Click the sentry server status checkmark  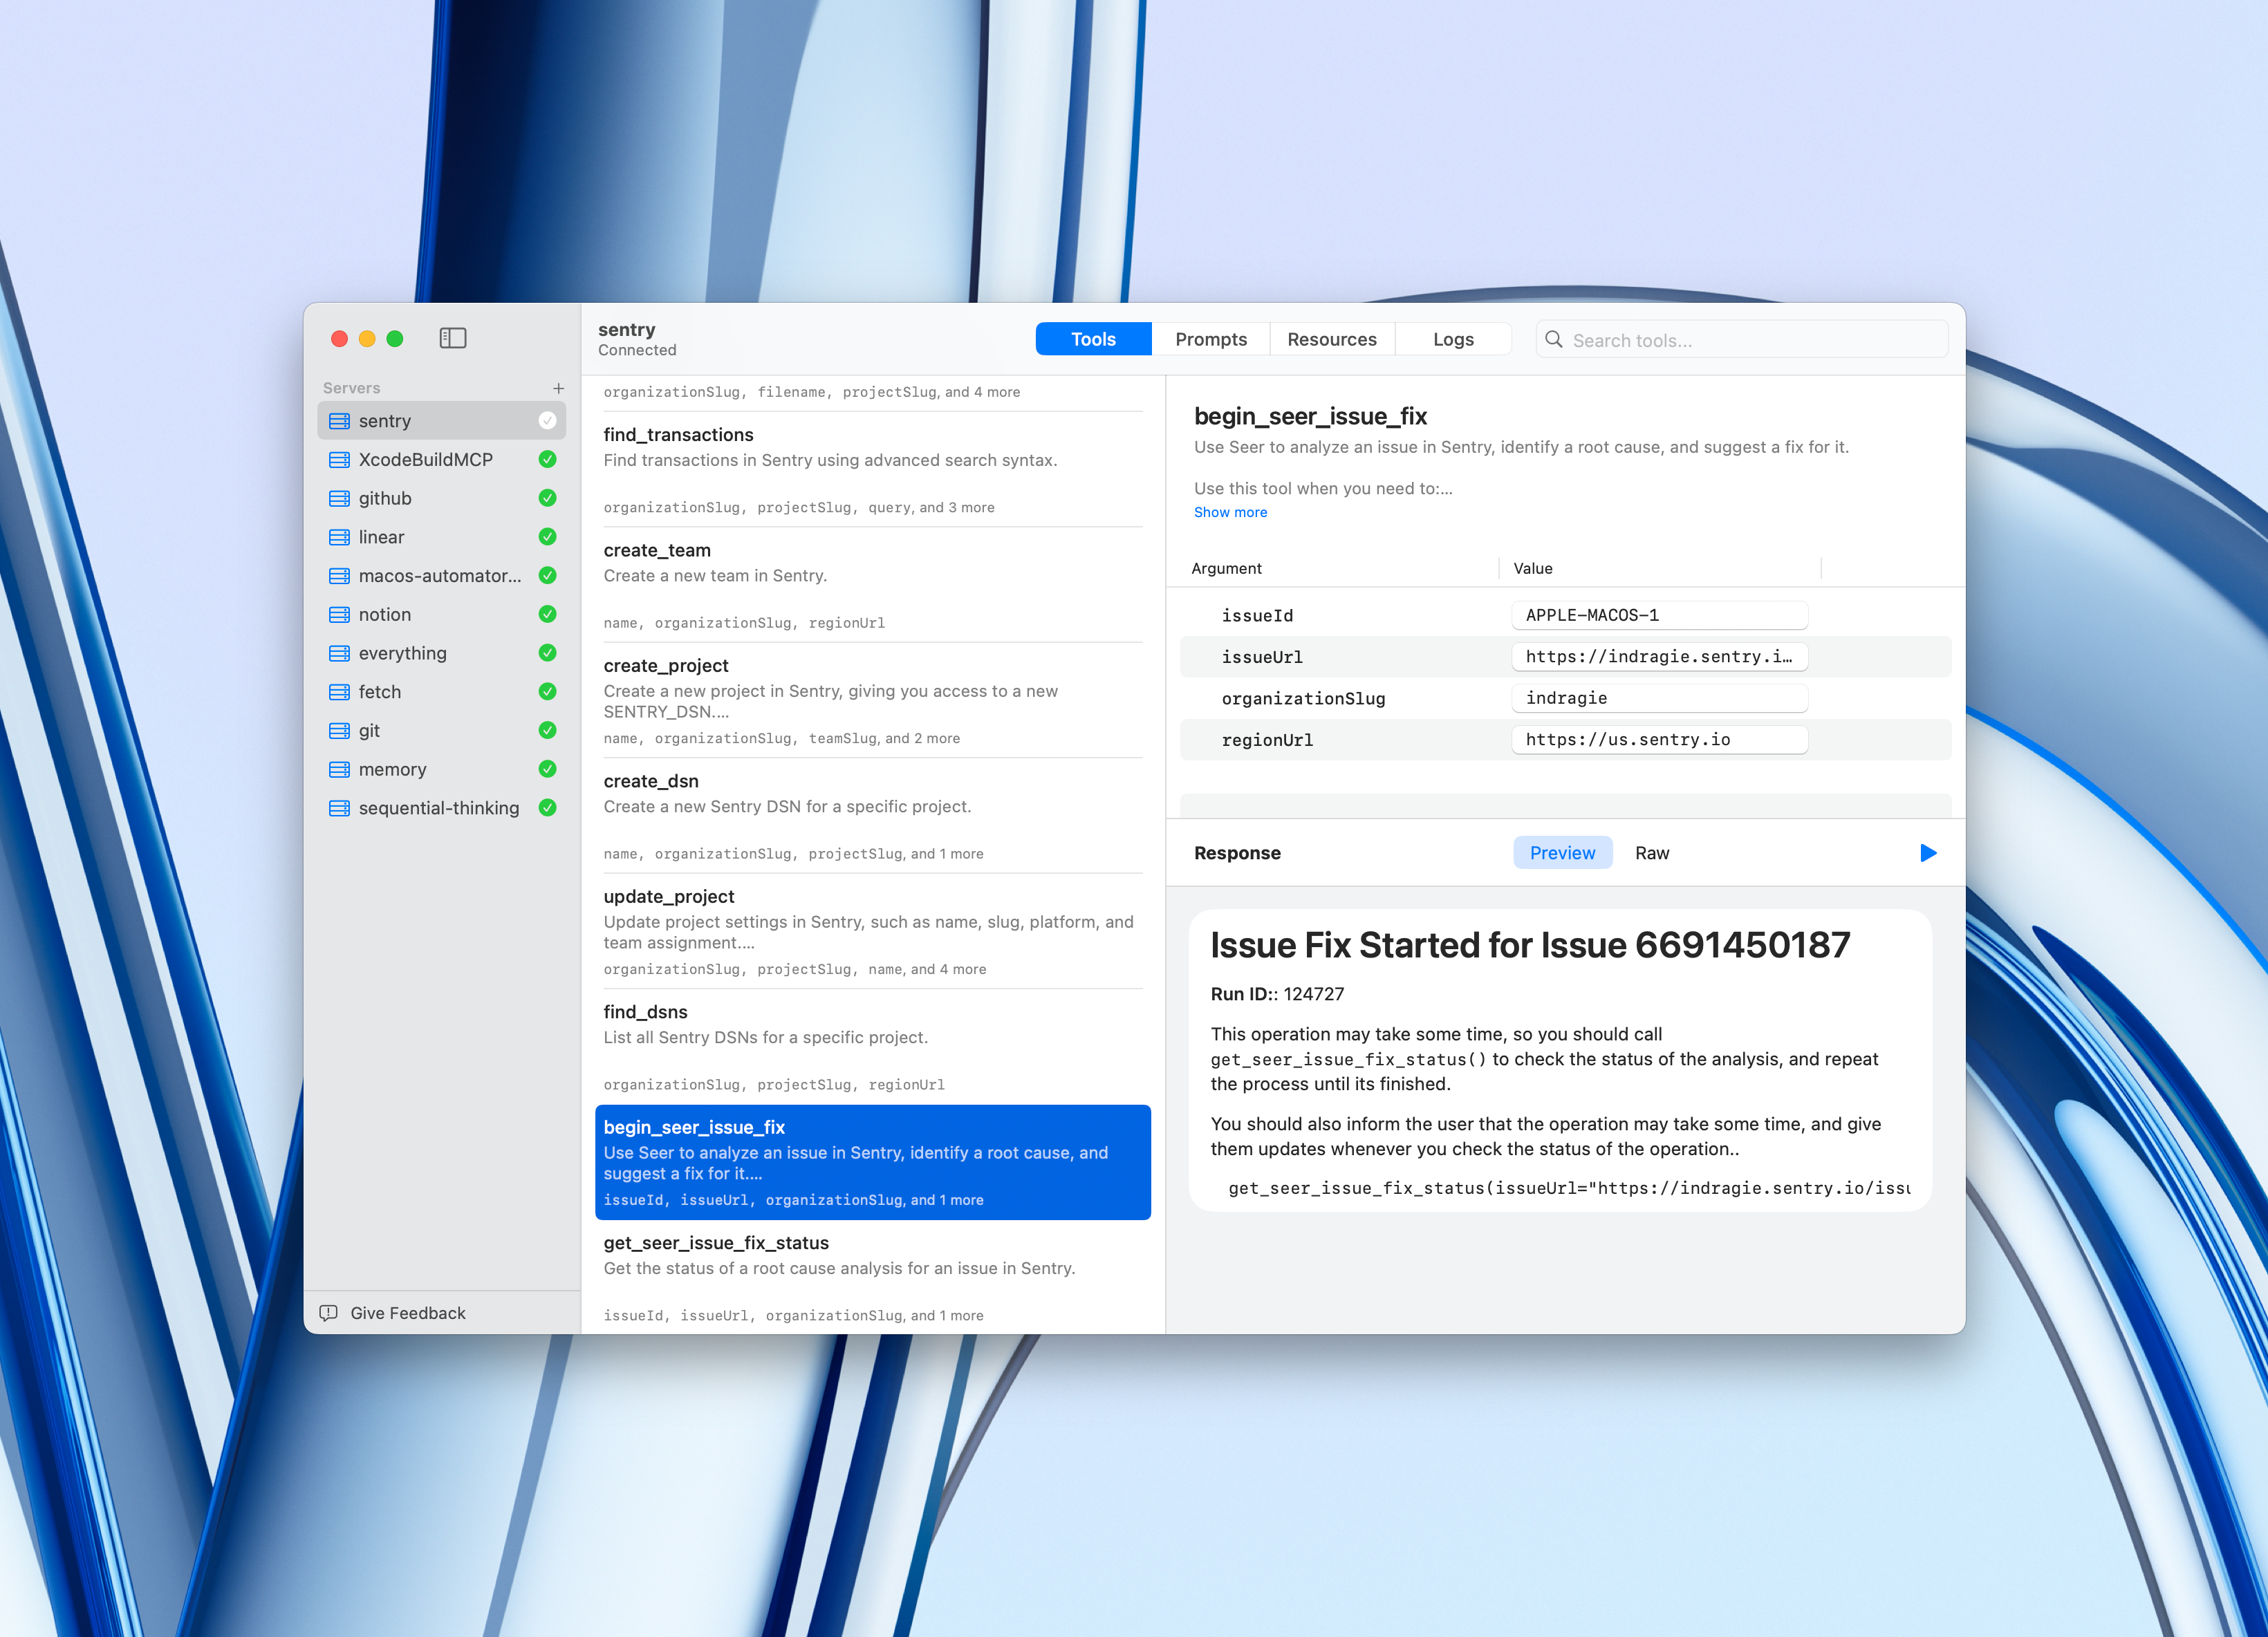[x=547, y=421]
